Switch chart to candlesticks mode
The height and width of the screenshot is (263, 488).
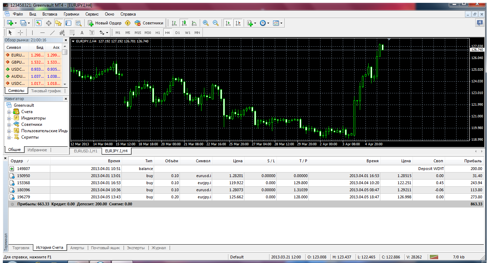click(x=184, y=23)
